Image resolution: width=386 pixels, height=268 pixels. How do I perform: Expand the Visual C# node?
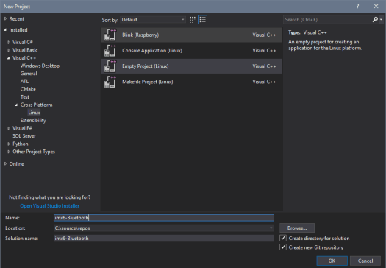pyautogui.click(x=9, y=43)
